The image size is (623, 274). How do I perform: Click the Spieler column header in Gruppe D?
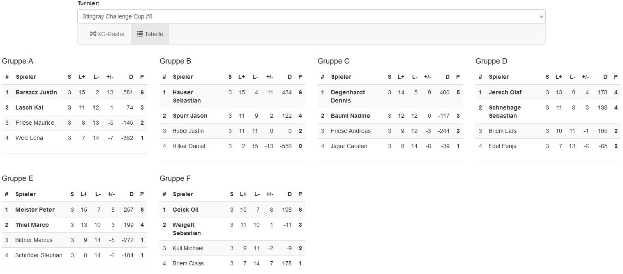click(x=499, y=77)
